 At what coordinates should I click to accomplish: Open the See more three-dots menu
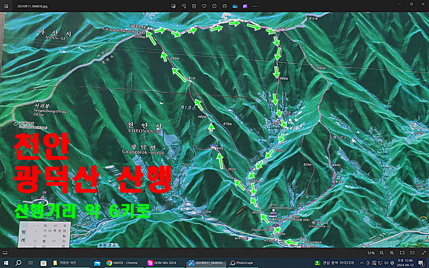[255, 6]
